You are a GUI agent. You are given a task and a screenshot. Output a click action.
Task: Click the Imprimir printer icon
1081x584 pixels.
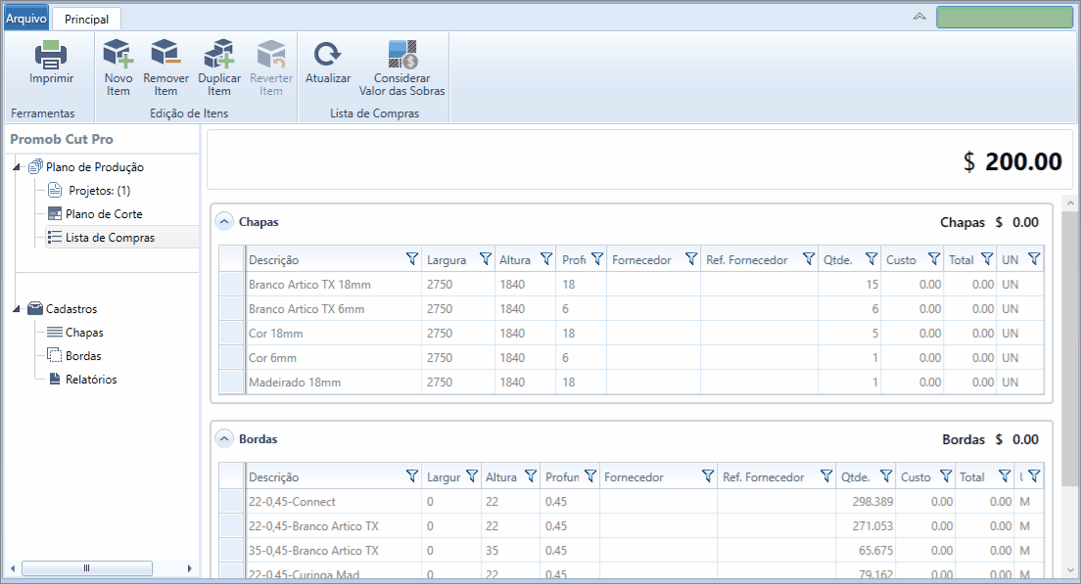[x=51, y=55]
